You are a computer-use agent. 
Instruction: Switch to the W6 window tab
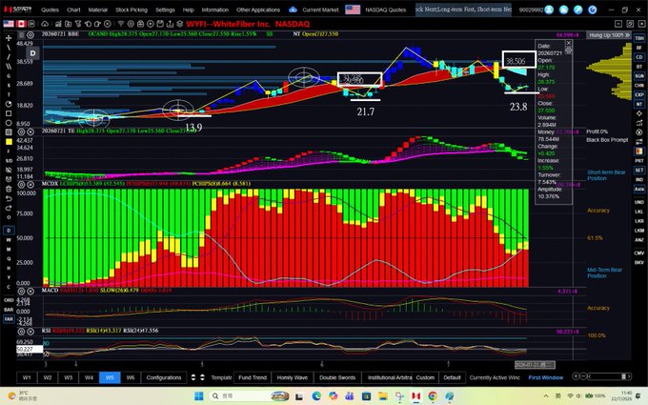131,377
